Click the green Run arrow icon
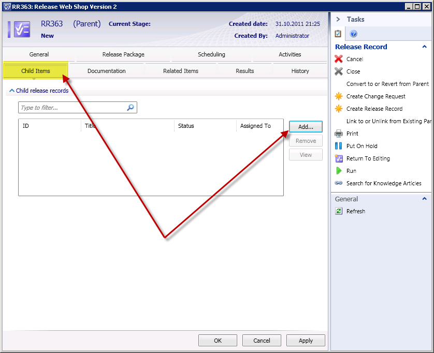 pyautogui.click(x=339, y=171)
